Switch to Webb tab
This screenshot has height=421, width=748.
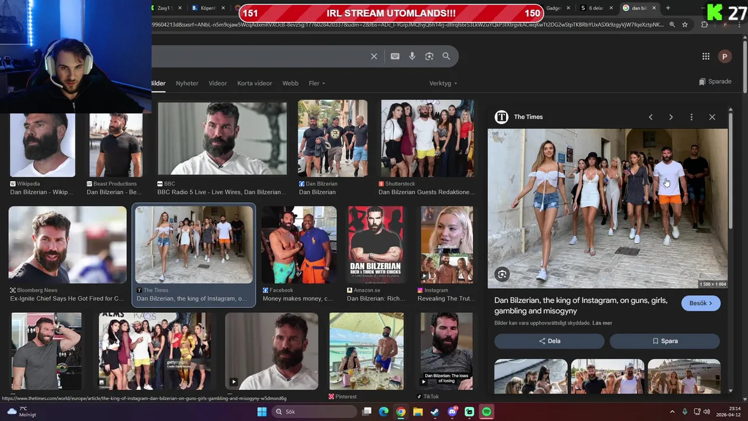[x=290, y=83]
